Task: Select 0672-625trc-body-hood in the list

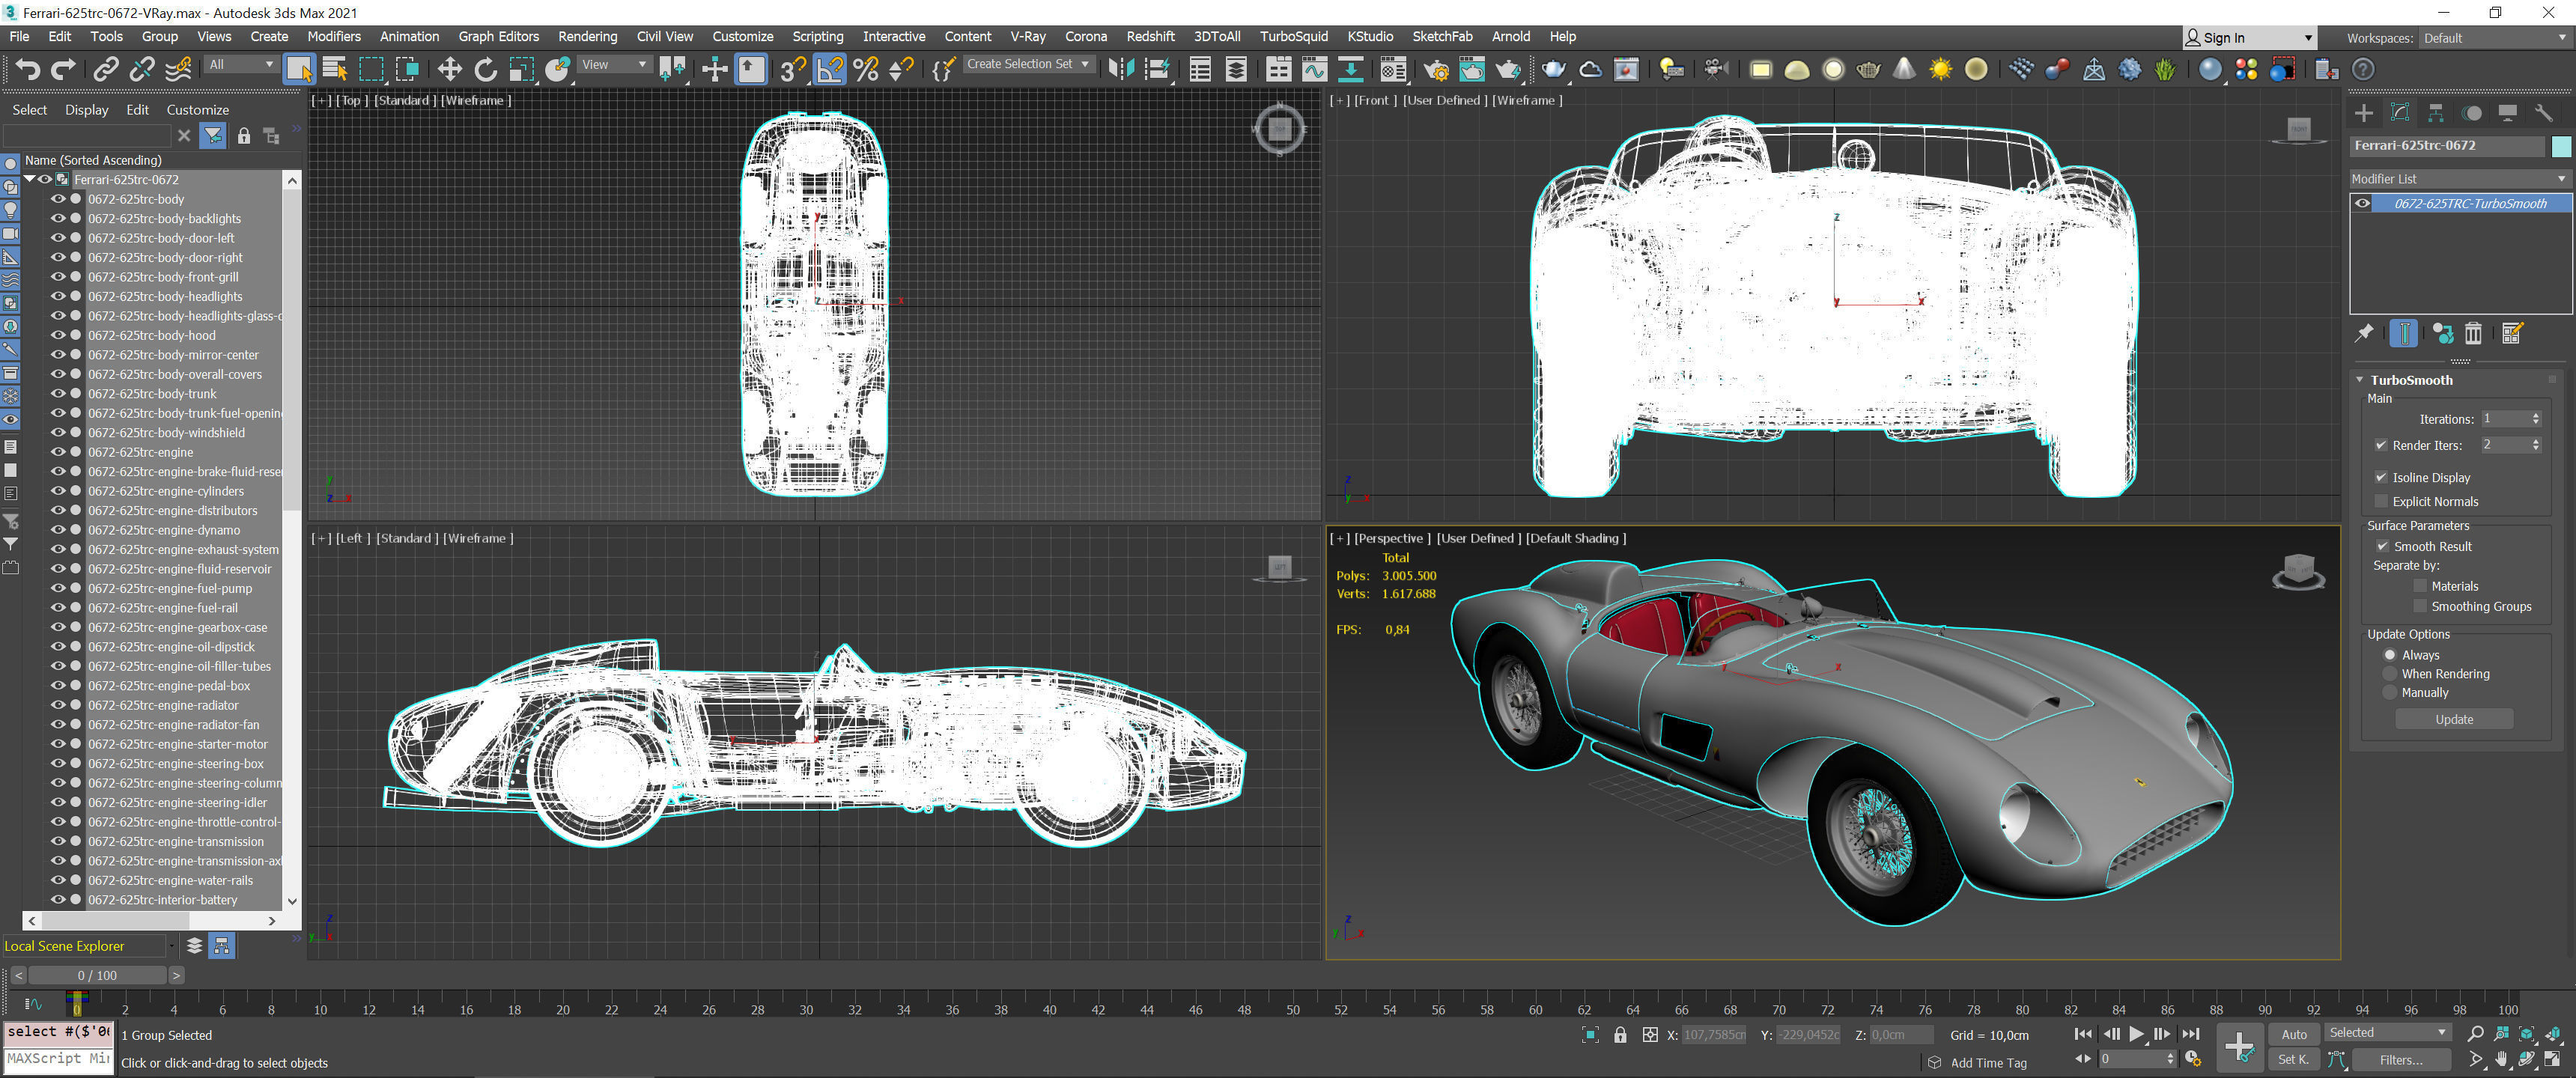Action: pyautogui.click(x=151, y=335)
